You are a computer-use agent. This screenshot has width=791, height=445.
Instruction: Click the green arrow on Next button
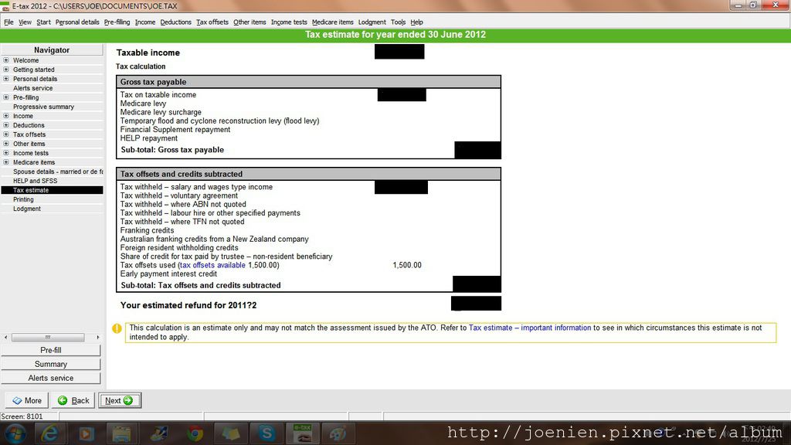coord(128,400)
